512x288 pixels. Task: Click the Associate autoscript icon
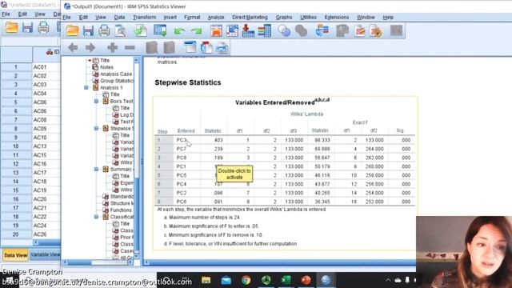coord(360,31)
